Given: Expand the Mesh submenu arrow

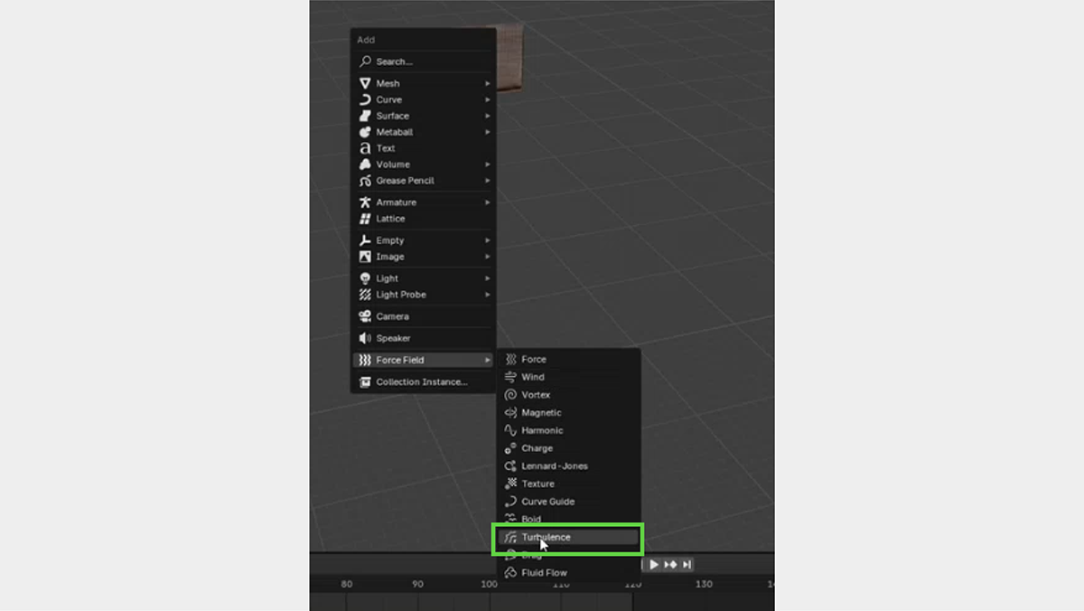Looking at the screenshot, I should click(x=488, y=83).
